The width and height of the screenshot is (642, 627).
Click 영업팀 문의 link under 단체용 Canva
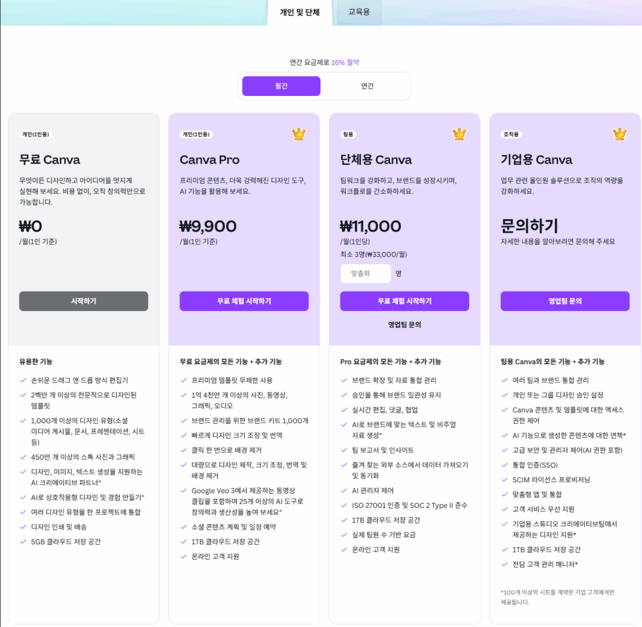404,325
